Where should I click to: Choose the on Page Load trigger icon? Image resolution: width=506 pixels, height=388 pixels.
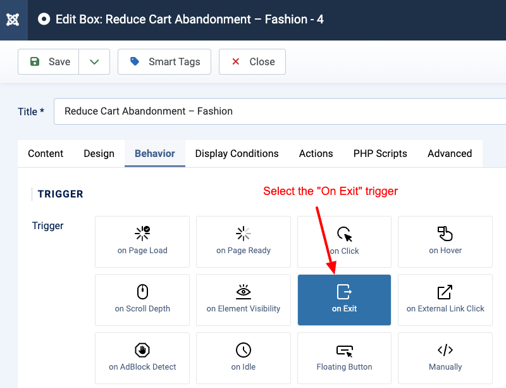tap(142, 234)
